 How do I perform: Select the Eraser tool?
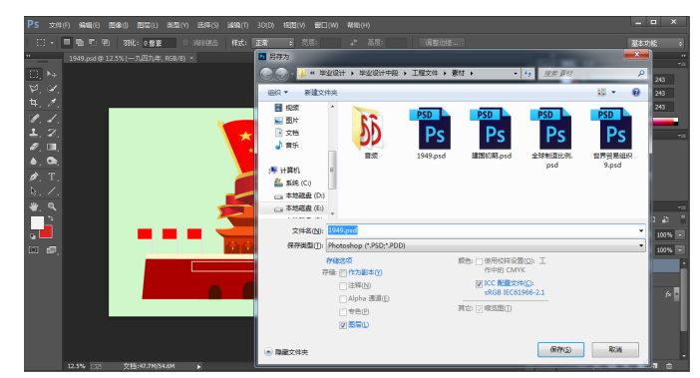click(34, 147)
